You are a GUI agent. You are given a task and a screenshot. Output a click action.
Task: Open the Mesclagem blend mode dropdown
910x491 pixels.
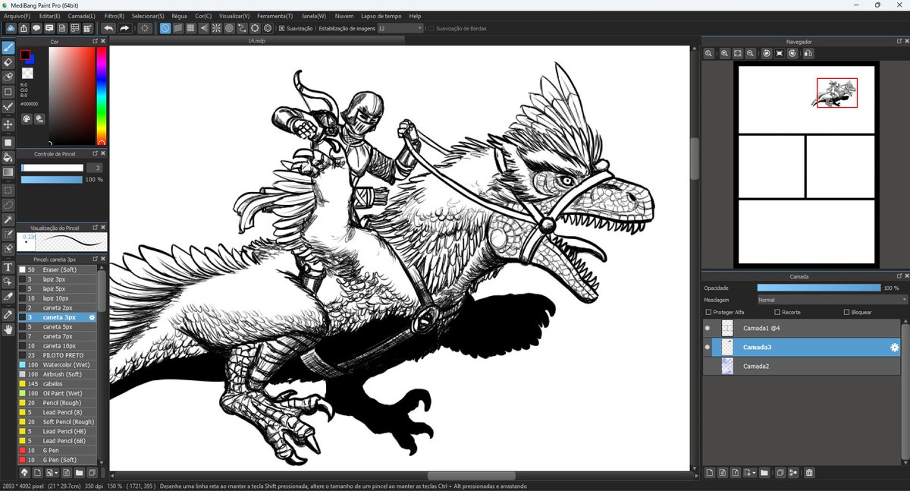point(832,300)
